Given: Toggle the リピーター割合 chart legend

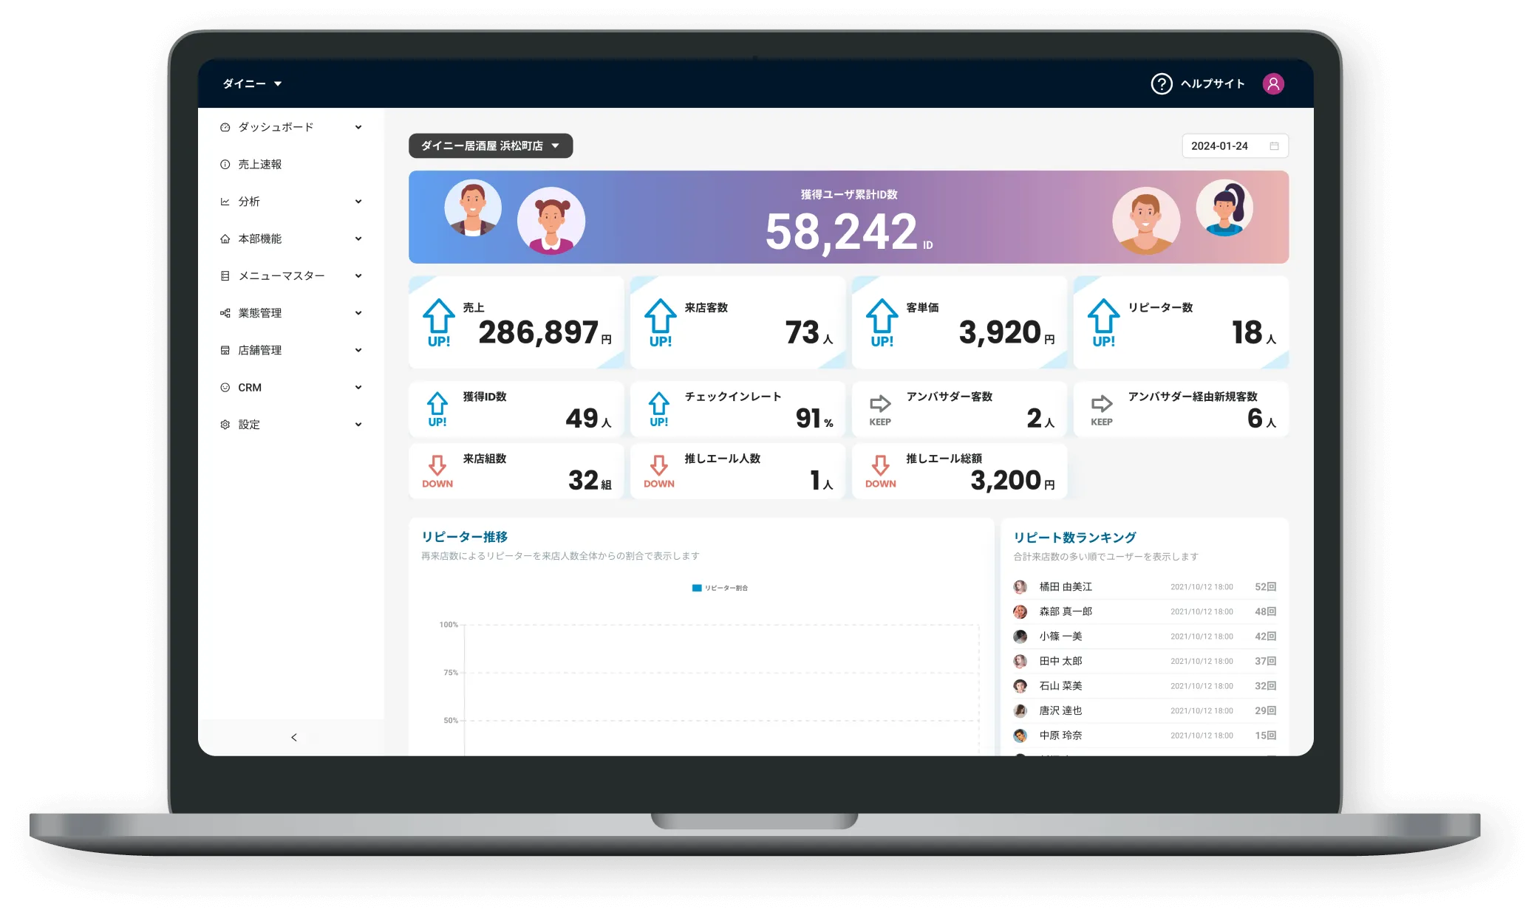Looking at the screenshot, I should 720,588.
